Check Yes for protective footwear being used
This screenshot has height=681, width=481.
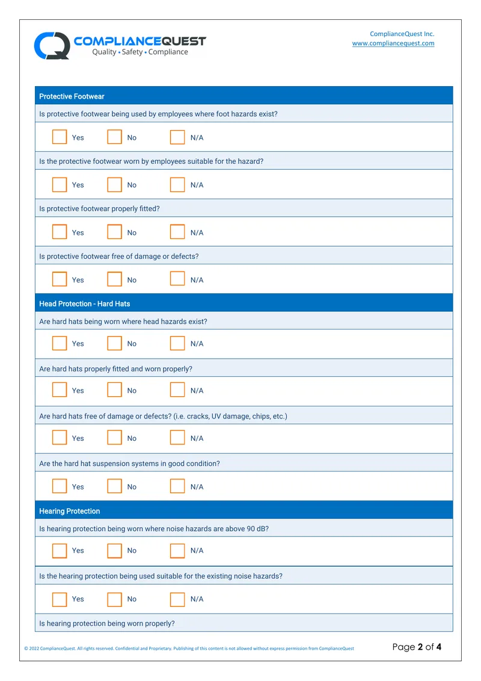click(60, 137)
